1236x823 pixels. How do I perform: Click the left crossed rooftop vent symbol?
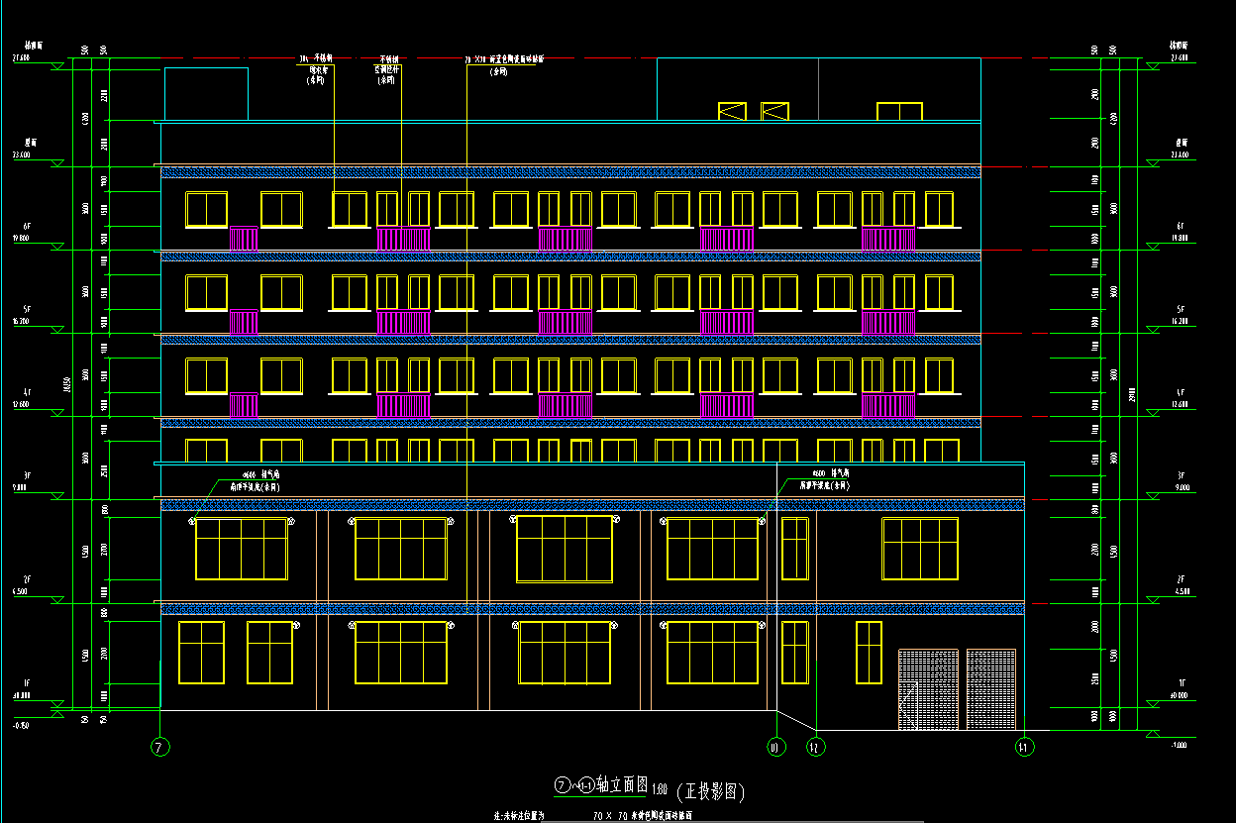tap(732, 112)
